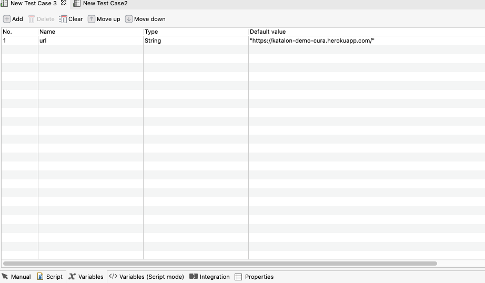Click the Script tab file icon
This screenshot has height=283, width=485.
pos(40,276)
